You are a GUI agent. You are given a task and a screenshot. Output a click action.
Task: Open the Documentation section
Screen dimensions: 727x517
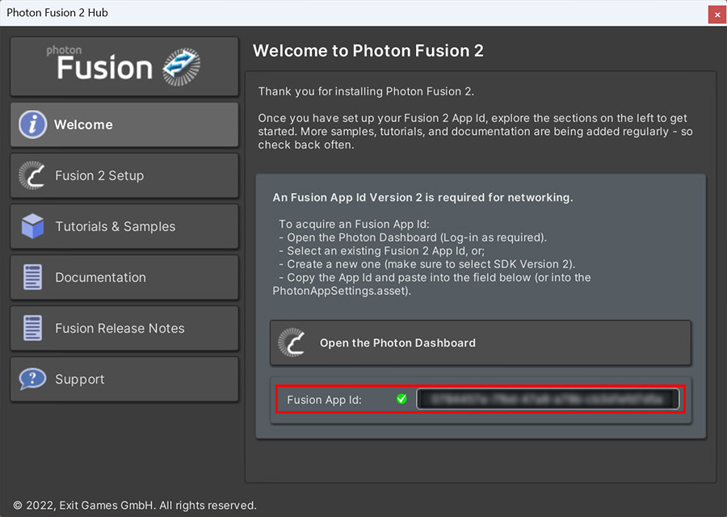[x=124, y=277]
